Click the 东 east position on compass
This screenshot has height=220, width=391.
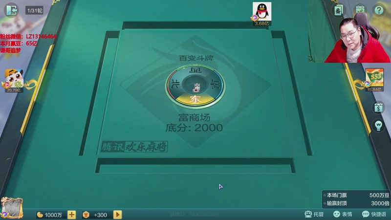tap(195, 99)
